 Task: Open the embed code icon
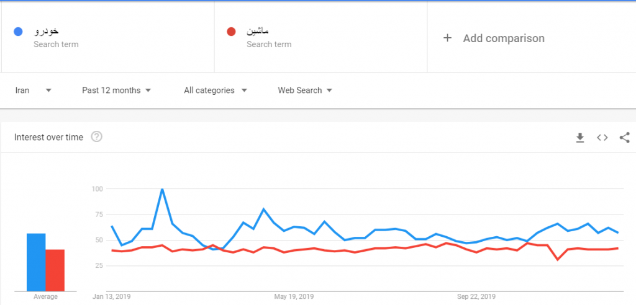coord(602,138)
